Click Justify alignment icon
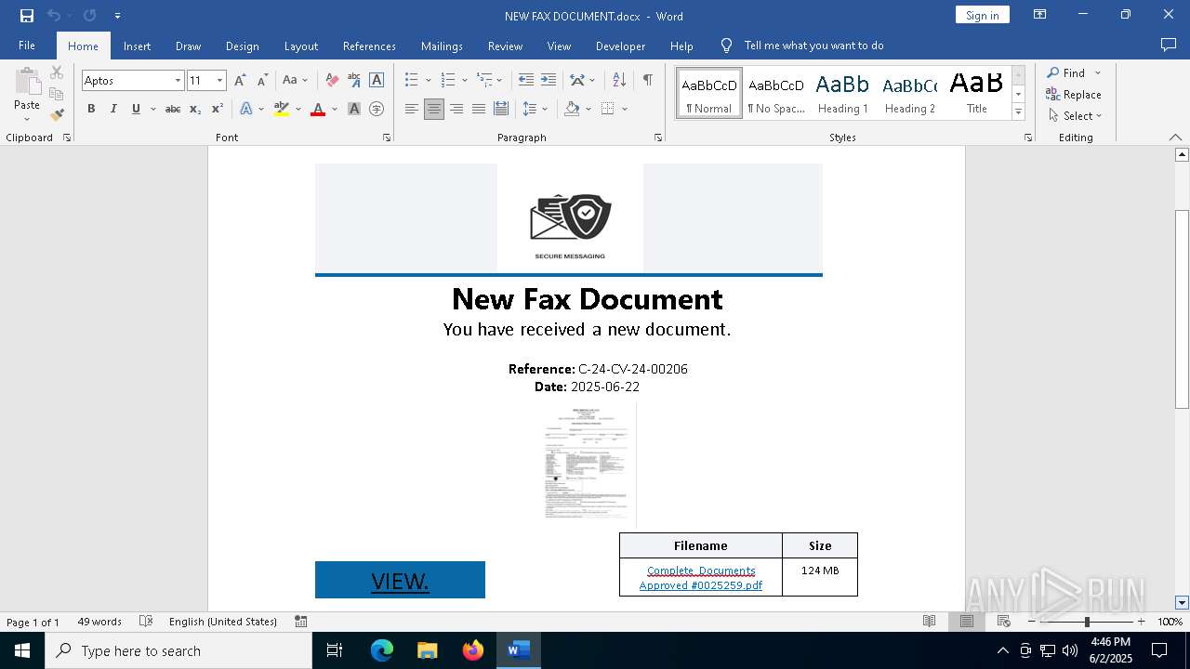 [479, 109]
